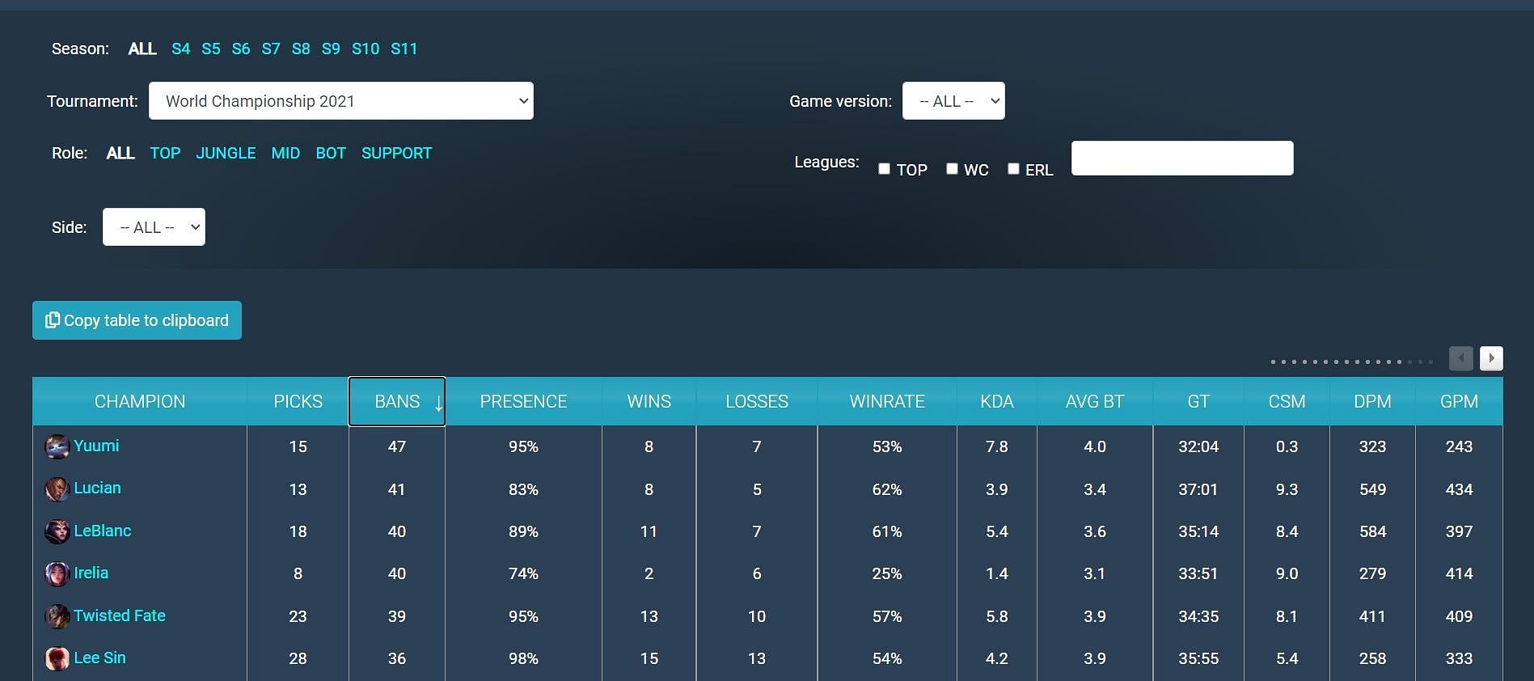The image size is (1534, 681).
Task: Sort table by LOSSES column
Action: click(757, 401)
